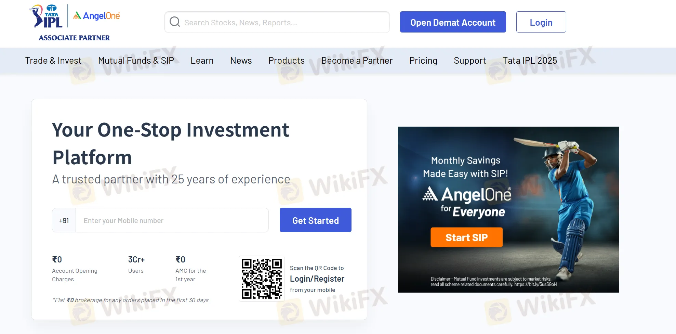Click the Login button

click(541, 22)
